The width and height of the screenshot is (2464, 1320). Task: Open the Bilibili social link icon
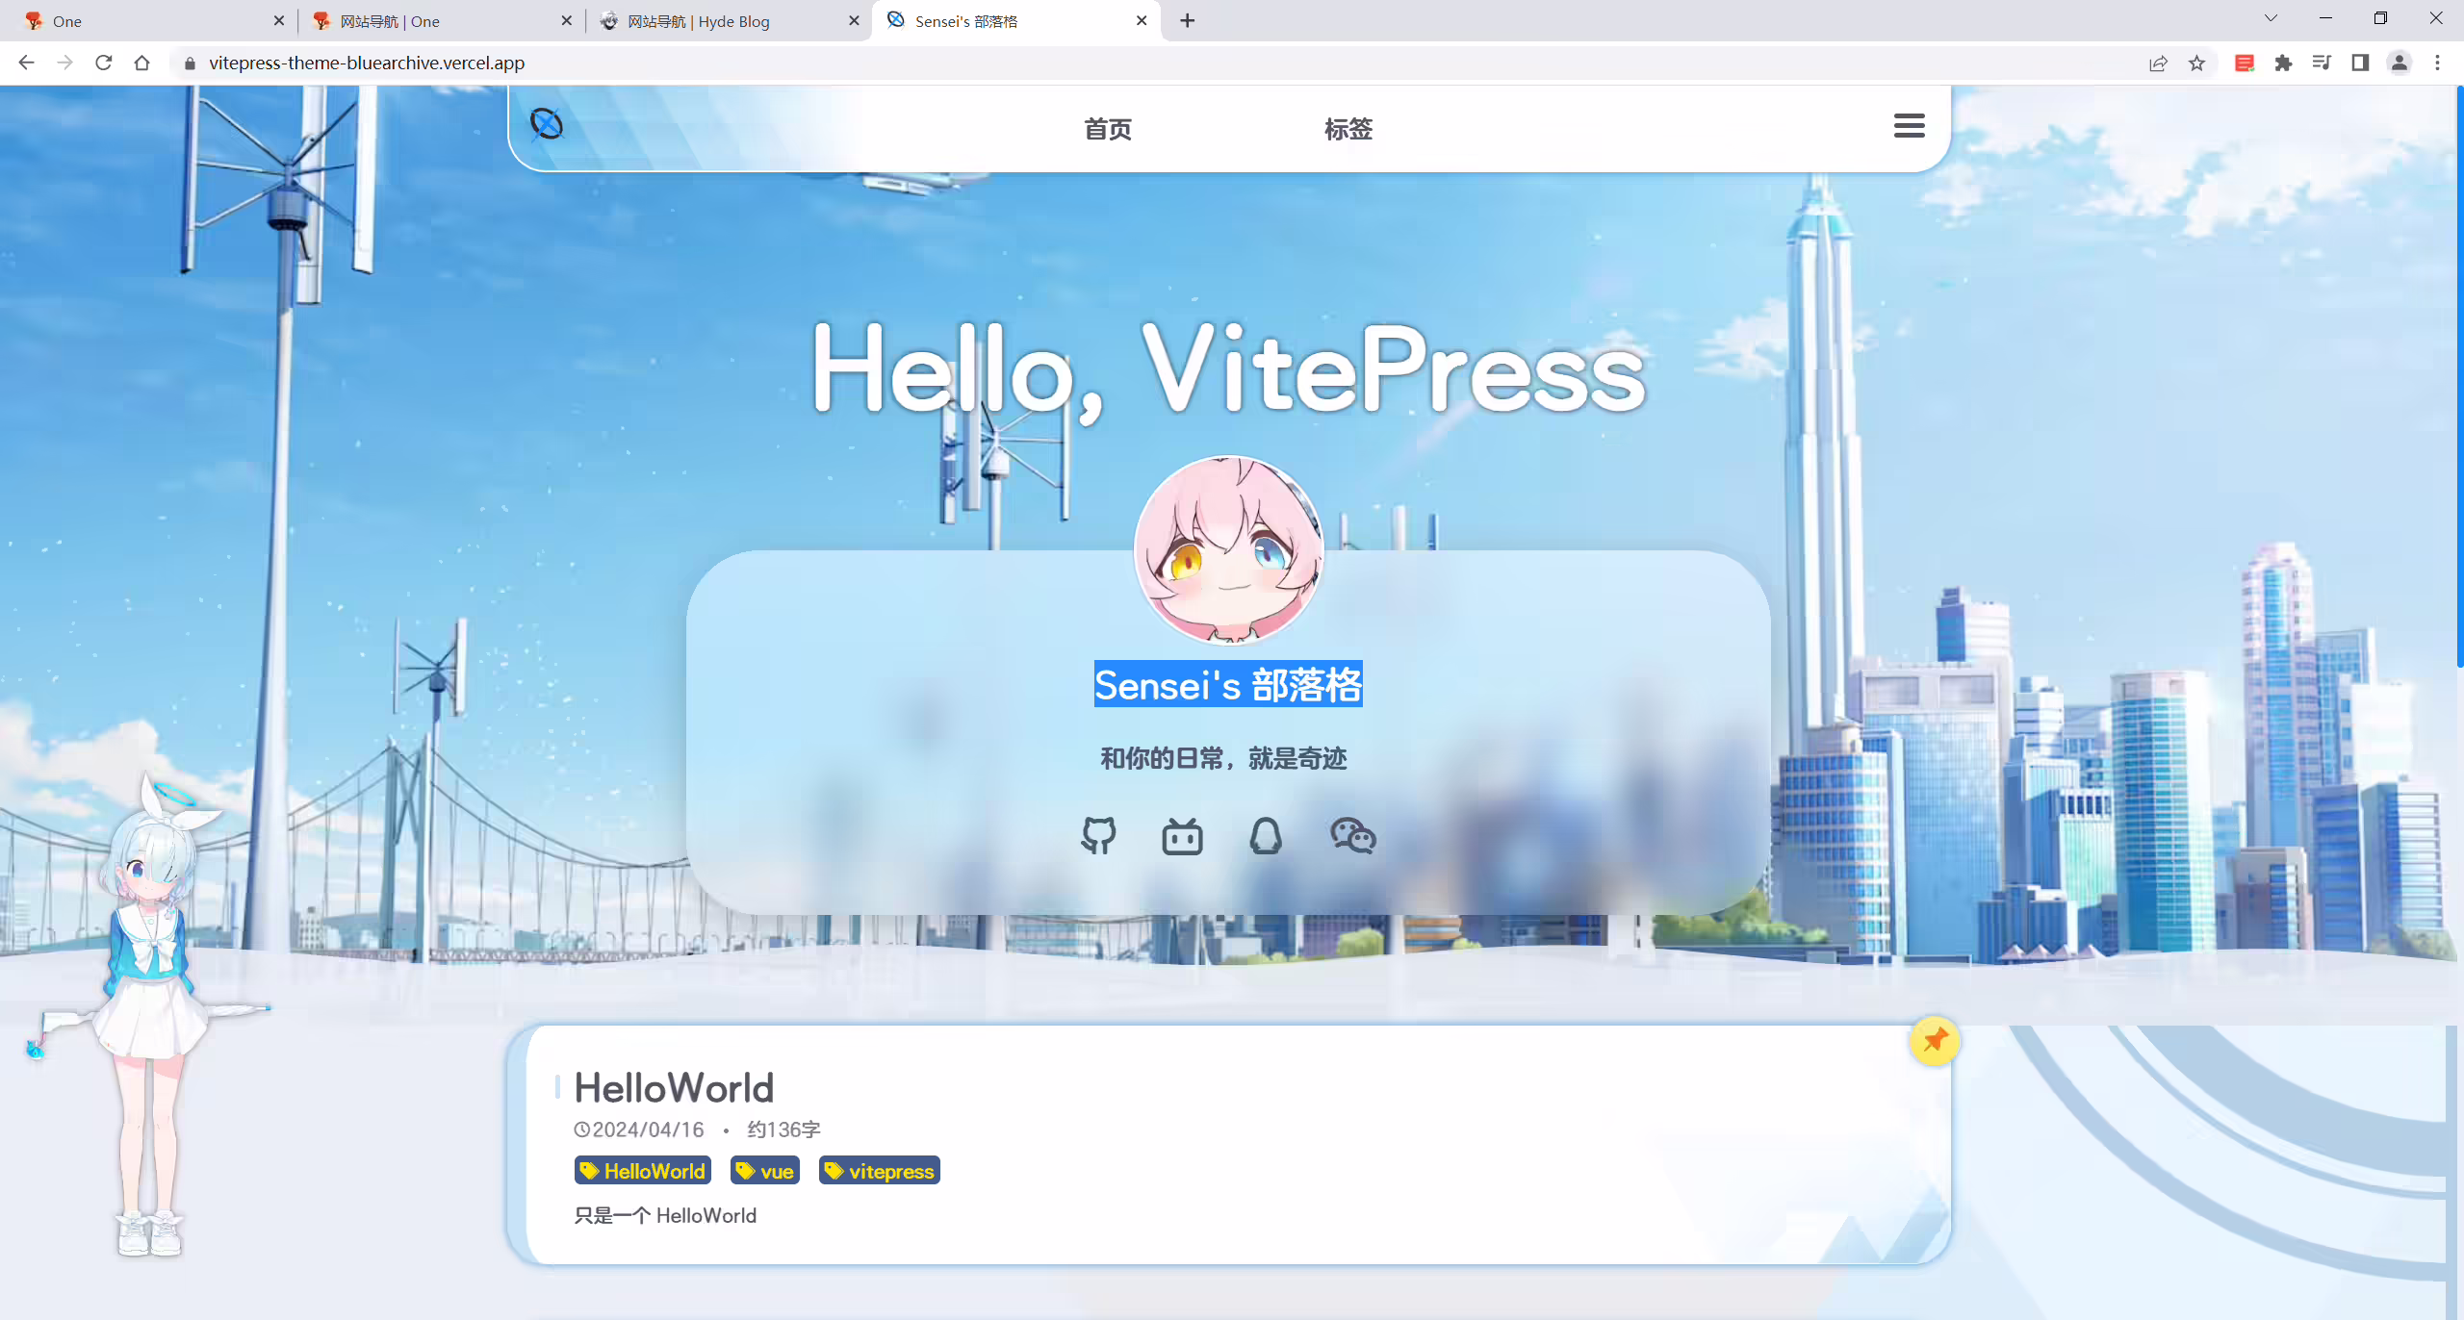(x=1182, y=836)
